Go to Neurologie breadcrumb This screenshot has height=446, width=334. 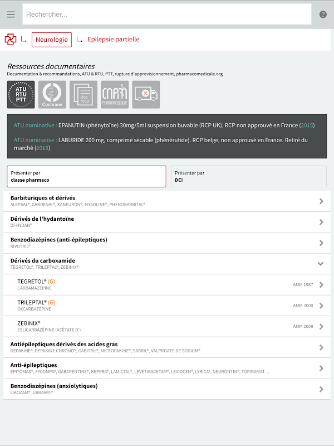(x=52, y=40)
